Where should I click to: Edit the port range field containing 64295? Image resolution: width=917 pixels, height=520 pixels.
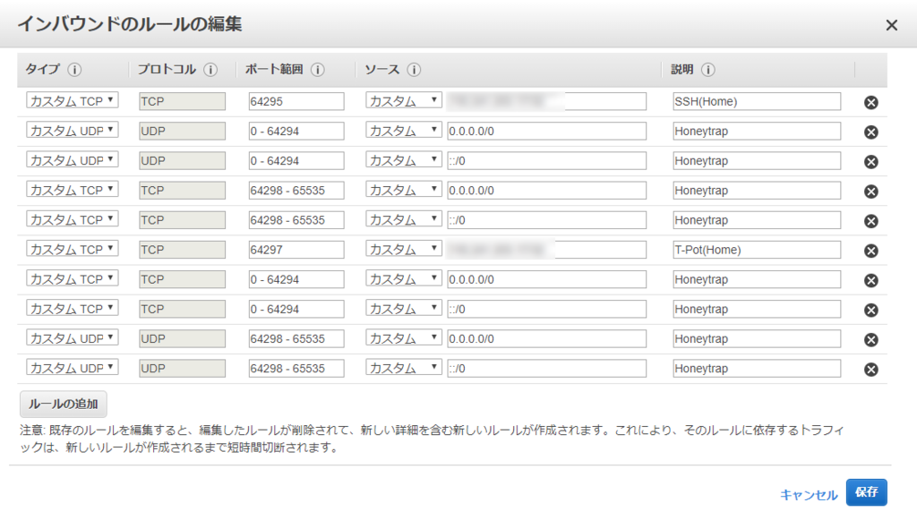(x=296, y=101)
